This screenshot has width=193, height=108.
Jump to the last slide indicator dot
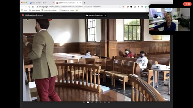[109, 102]
